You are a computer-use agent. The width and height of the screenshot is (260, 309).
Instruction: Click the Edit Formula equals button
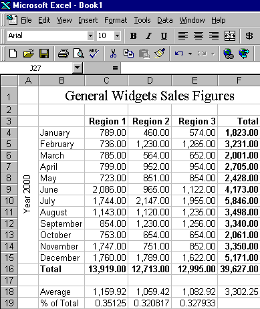pos(115,68)
